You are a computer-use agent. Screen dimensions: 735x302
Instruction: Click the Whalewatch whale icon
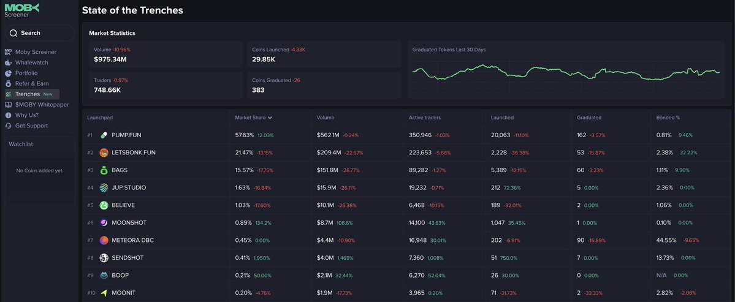pyautogui.click(x=8, y=62)
